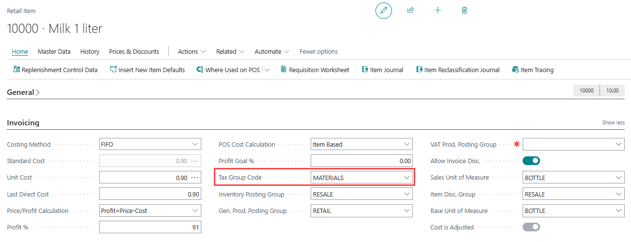Open Requisition Worksheet action

pyautogui.click(x=315, y=70)
